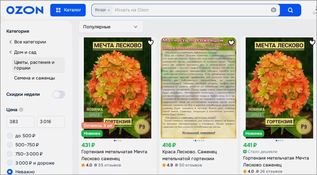Click heart icon on third product
Screen dimensions: 317x175
click(x=312, y=42)
